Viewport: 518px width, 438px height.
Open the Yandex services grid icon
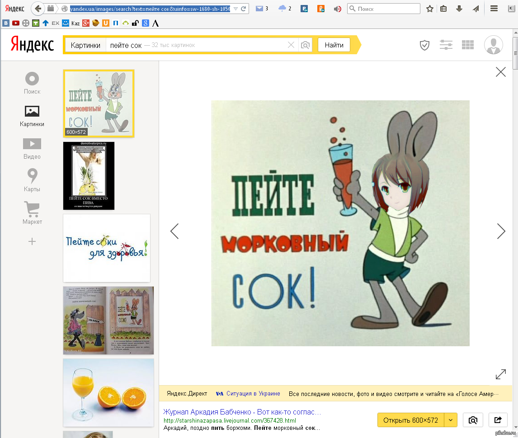click(x=467, y=45)
